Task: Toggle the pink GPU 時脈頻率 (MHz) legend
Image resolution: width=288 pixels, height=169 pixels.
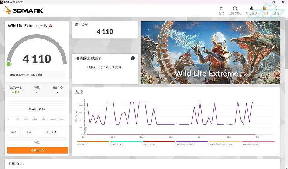Action: click(258, 143)
